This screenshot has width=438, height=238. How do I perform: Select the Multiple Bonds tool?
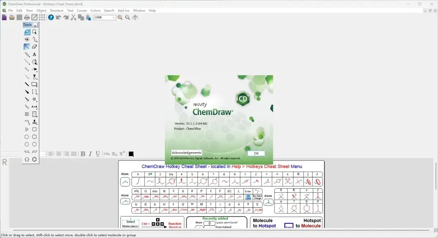coord(27,54)
